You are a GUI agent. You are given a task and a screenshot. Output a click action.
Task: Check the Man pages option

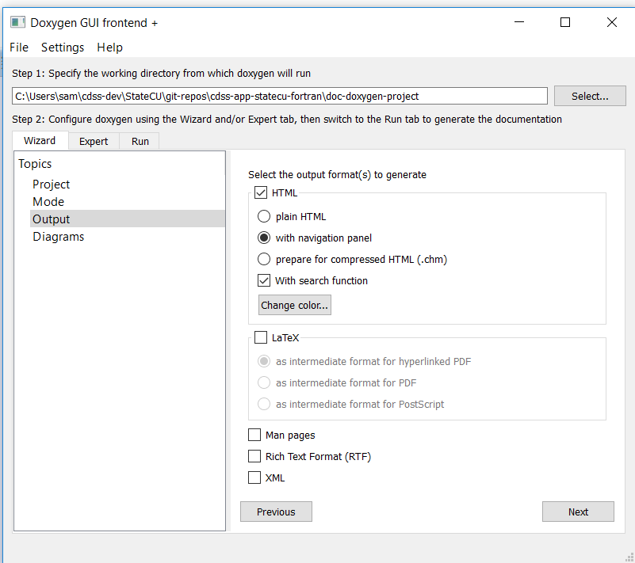coord(254,435)
